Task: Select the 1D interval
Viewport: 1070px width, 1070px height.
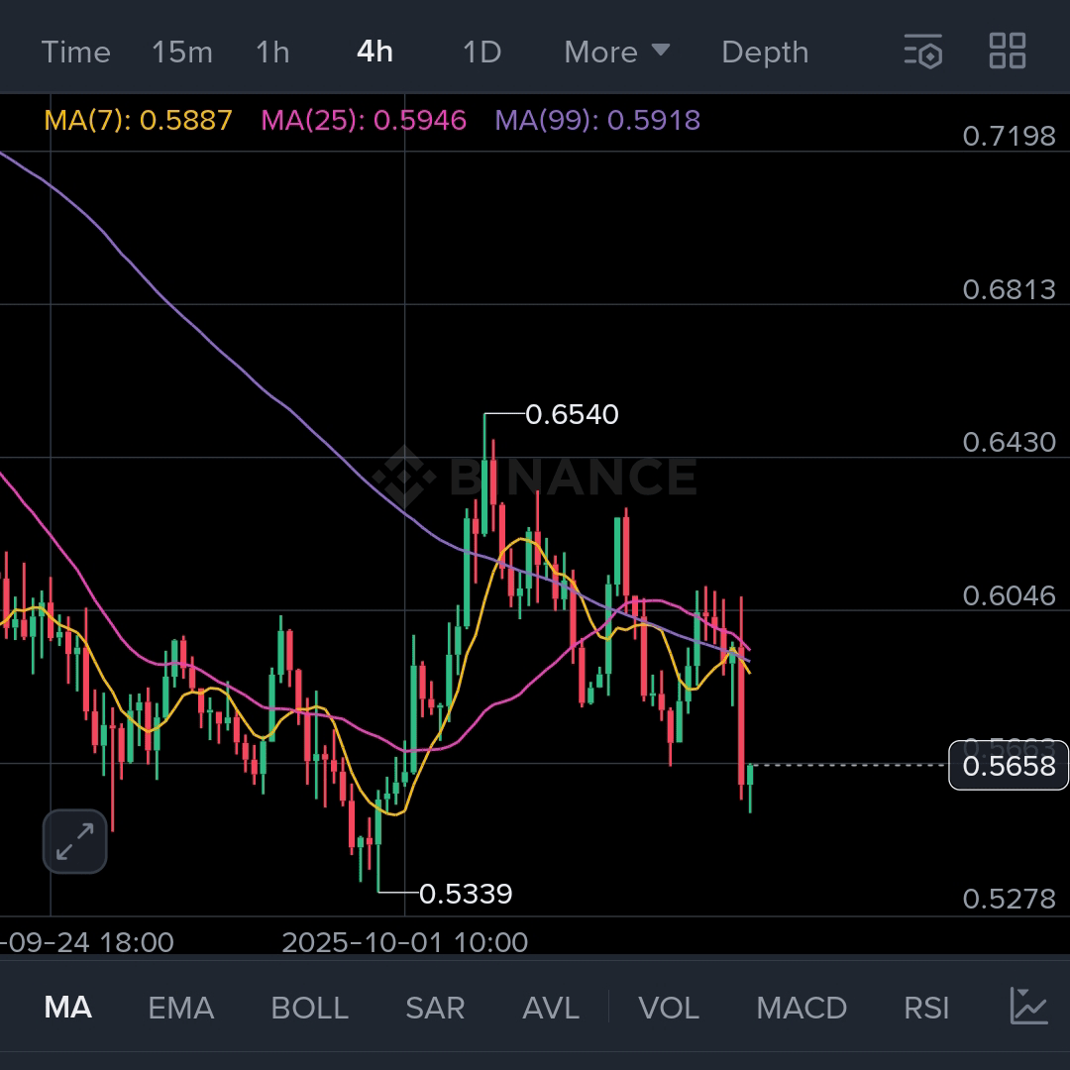Action: click(481, 53)
